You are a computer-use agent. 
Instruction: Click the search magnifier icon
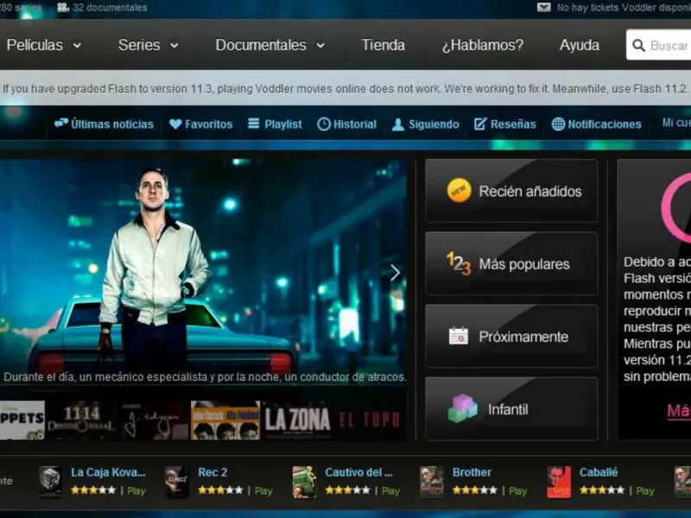click(x=638, y=45)
